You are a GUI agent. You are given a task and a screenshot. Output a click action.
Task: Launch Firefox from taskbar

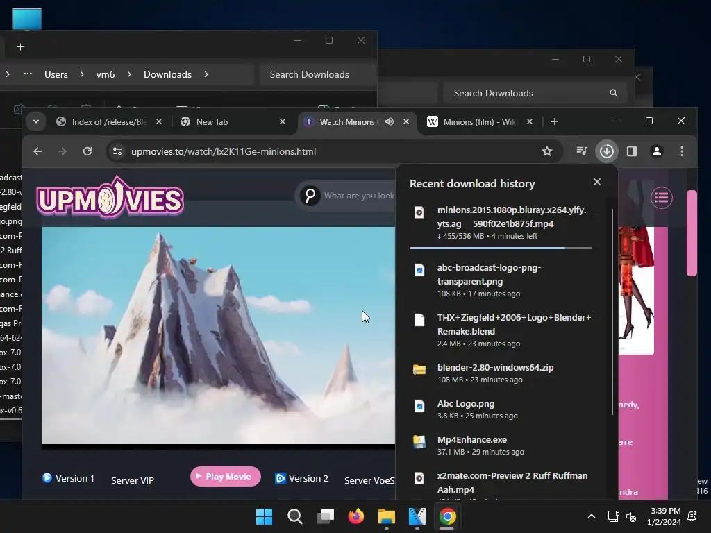(x=356, y=516)
